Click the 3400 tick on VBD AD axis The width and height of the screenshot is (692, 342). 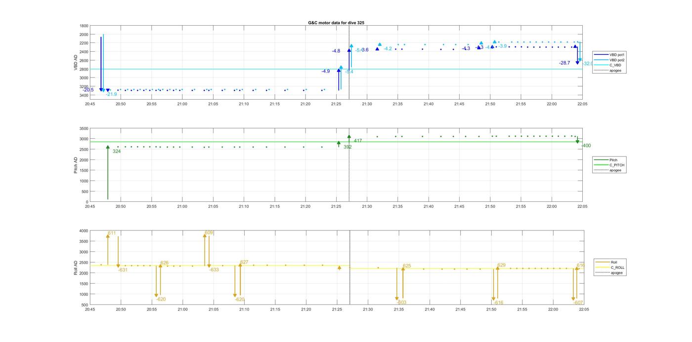click(84, 95)
